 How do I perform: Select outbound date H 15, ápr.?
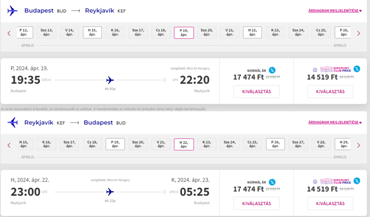(92, 32)
